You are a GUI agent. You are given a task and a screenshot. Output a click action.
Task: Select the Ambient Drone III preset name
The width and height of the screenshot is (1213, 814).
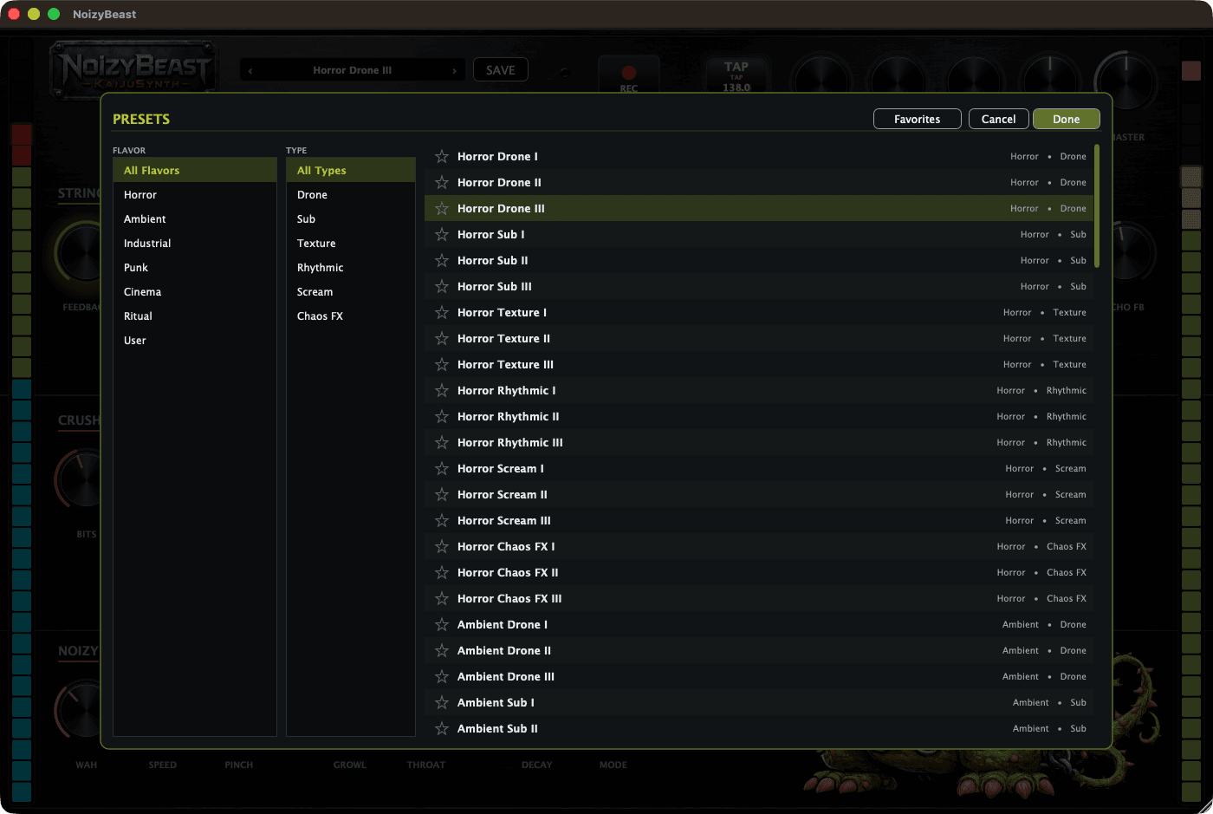coord(506,677)
